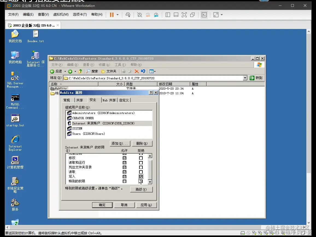316x237 pixels.
Task: Toggle the VMware console view button
Action: [204, 15]
